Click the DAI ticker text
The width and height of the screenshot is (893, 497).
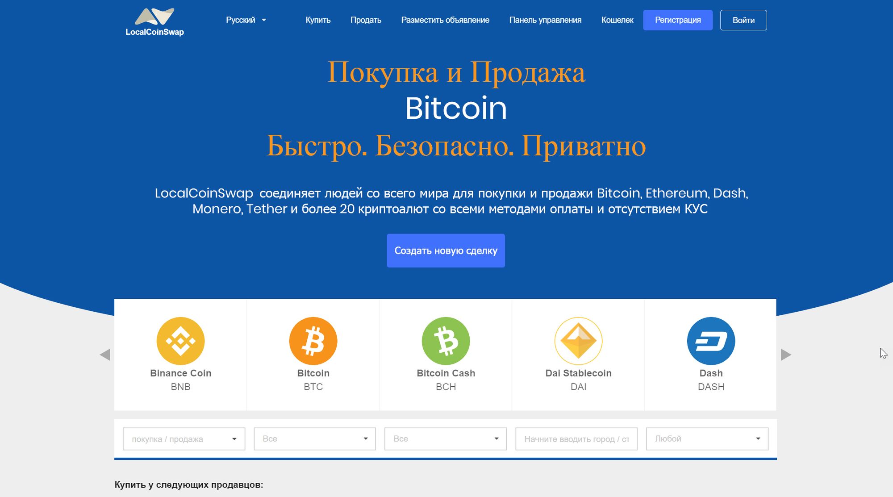coord(579,387)
